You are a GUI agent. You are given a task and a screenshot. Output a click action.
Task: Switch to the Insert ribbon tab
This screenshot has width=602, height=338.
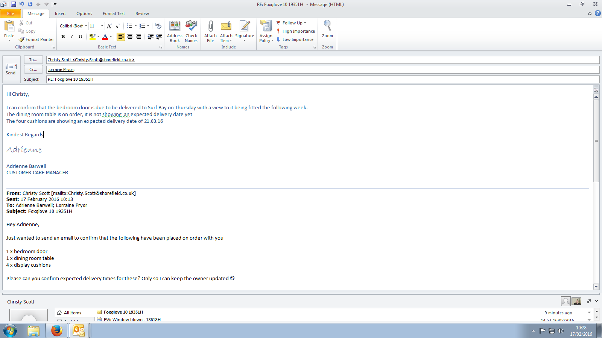(60, 14)
